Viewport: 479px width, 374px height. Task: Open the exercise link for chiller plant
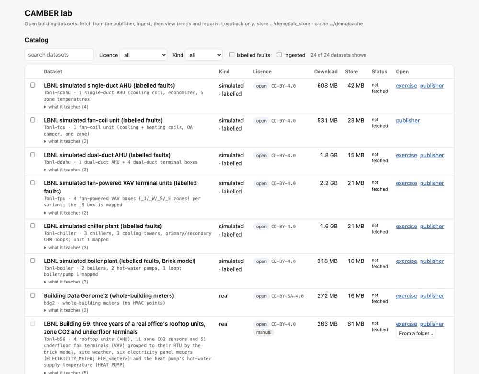click(x=406, y=227)
